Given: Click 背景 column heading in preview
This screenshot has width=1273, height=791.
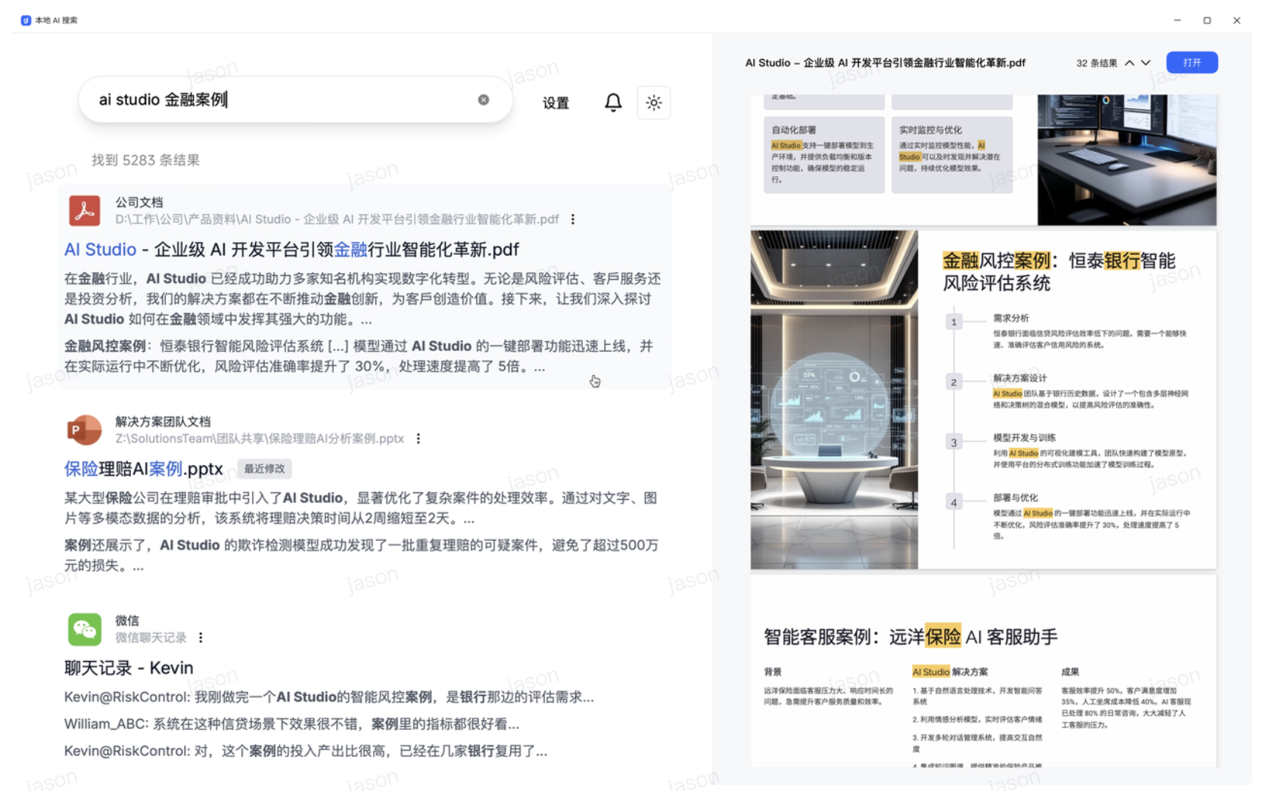Looking at the screenshot, I should tap(773, 672).
